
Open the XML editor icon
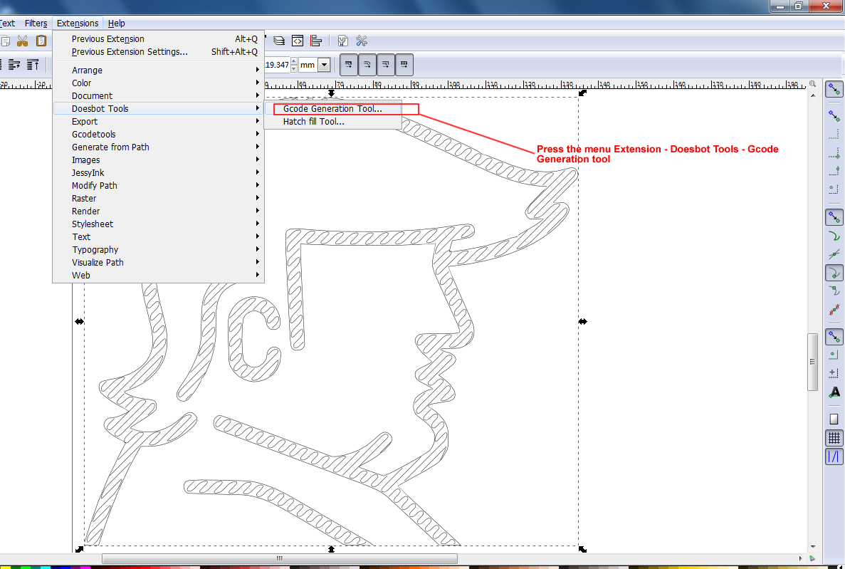pos(298,41)
